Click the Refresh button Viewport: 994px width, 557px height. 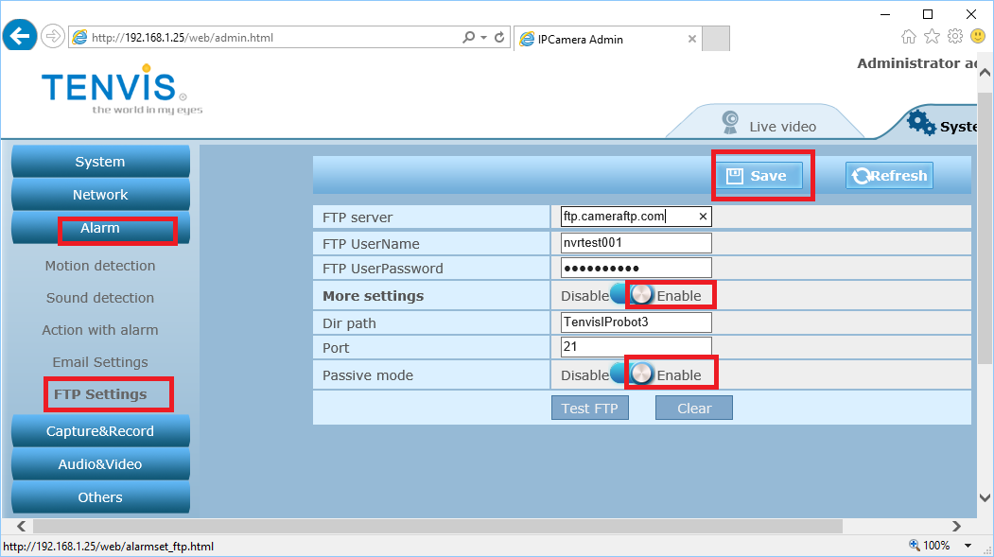point(889,176)
